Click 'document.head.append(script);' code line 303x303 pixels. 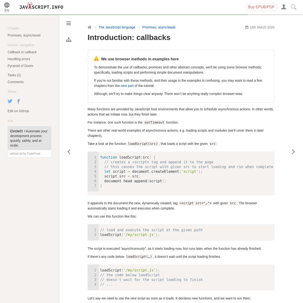coord(135,181)
